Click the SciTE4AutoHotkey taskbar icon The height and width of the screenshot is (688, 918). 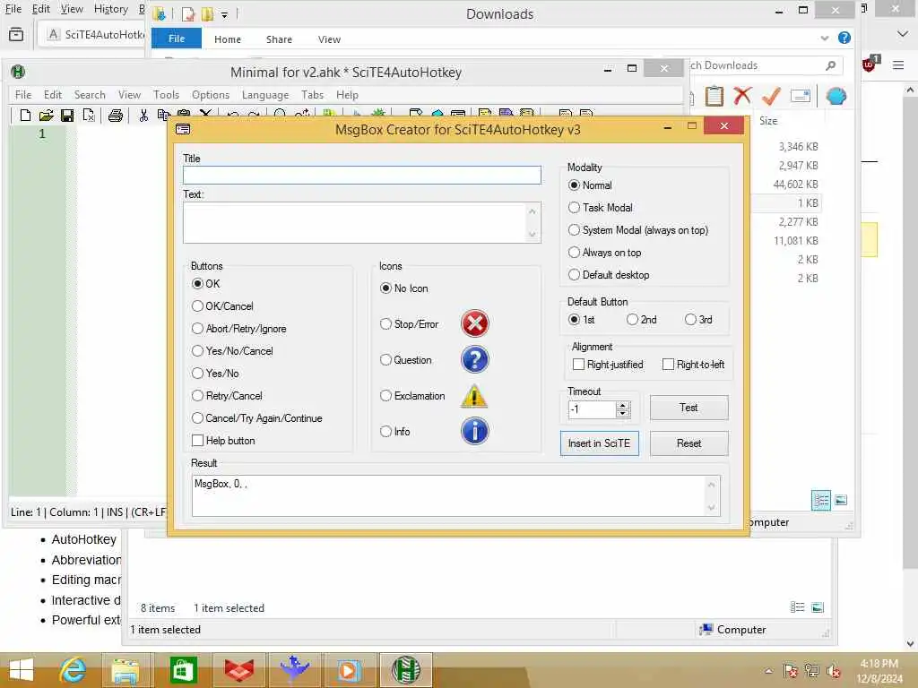(x=406, y=670)
